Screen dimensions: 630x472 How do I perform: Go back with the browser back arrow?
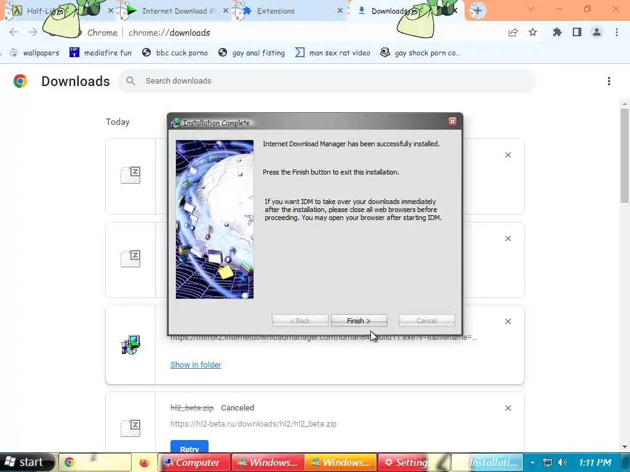coord(14,33)
